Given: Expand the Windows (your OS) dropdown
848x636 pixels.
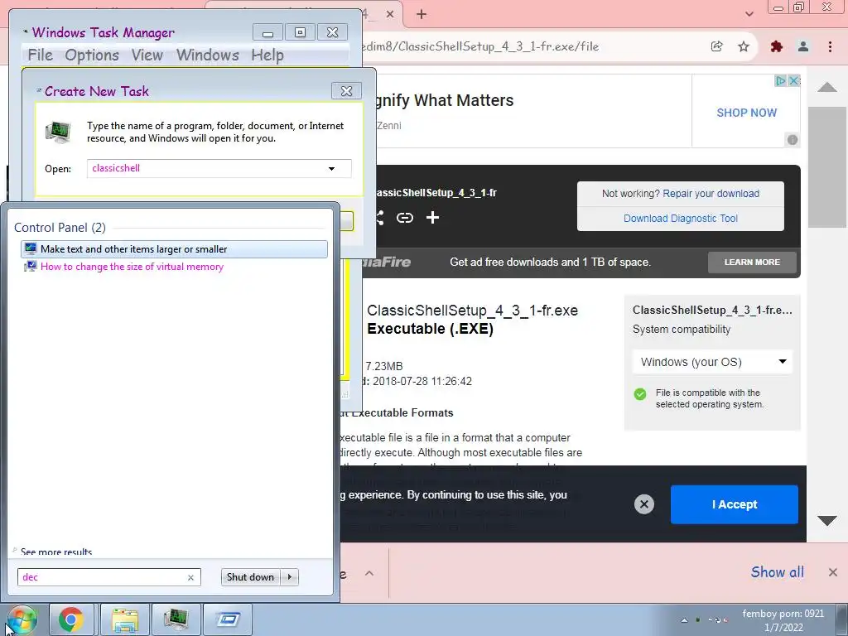Looking at the screenshot, I should pyautogui.click(x=713, y=362).
